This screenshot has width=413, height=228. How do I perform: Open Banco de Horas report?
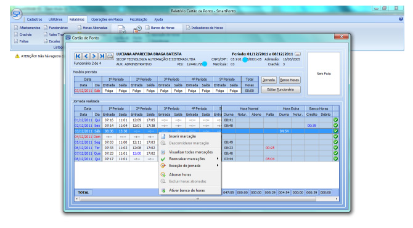[160, 28]
